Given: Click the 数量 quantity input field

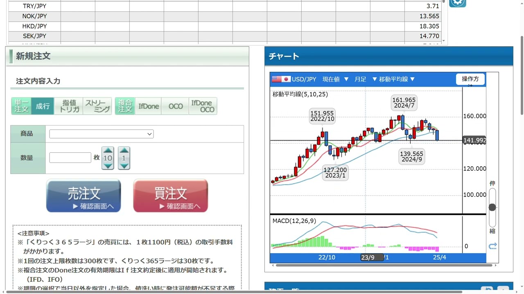Looking at the screenshot, I should [70, 158].
